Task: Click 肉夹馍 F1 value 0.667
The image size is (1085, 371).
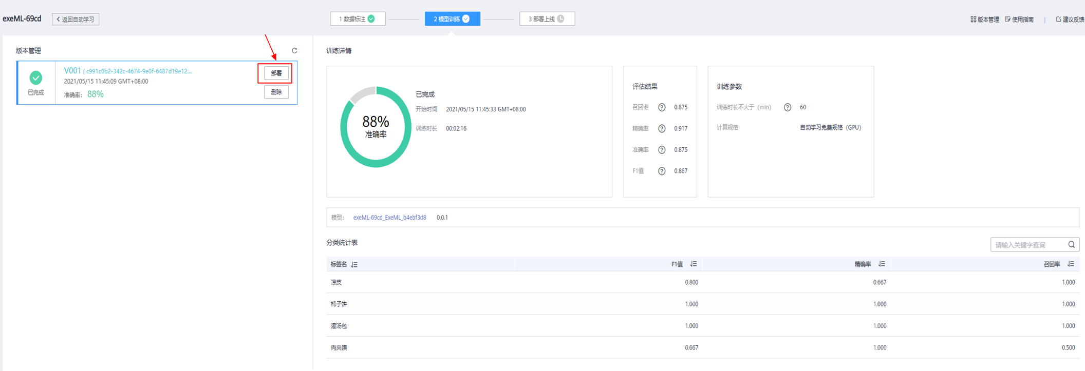Action: [691, 348]
